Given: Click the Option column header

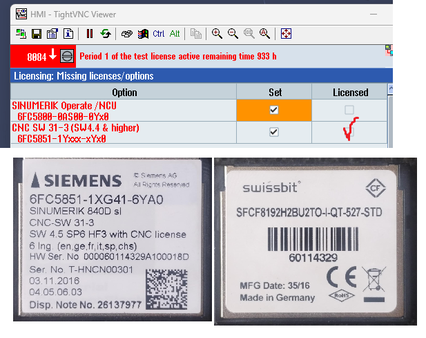Looking at the screenshot, I should click(x=124, y=92).
